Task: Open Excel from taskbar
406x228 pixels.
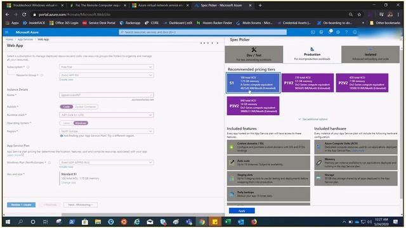Action: pos(228,222)
